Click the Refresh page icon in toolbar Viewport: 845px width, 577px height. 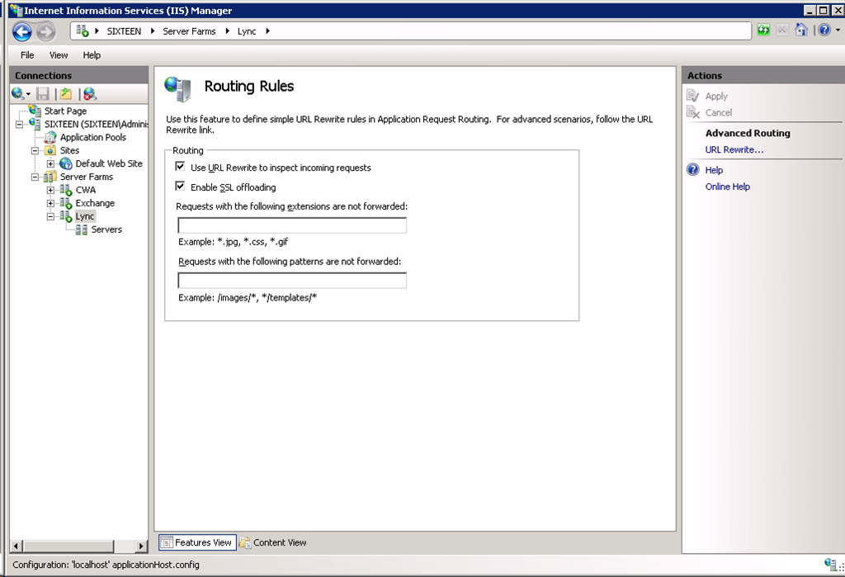[763, 31]
